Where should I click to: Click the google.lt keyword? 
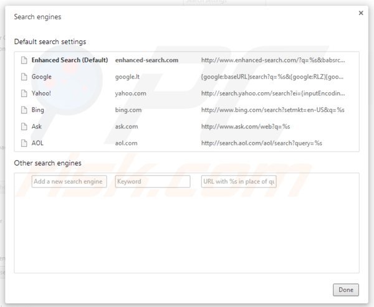coord(127,77)
